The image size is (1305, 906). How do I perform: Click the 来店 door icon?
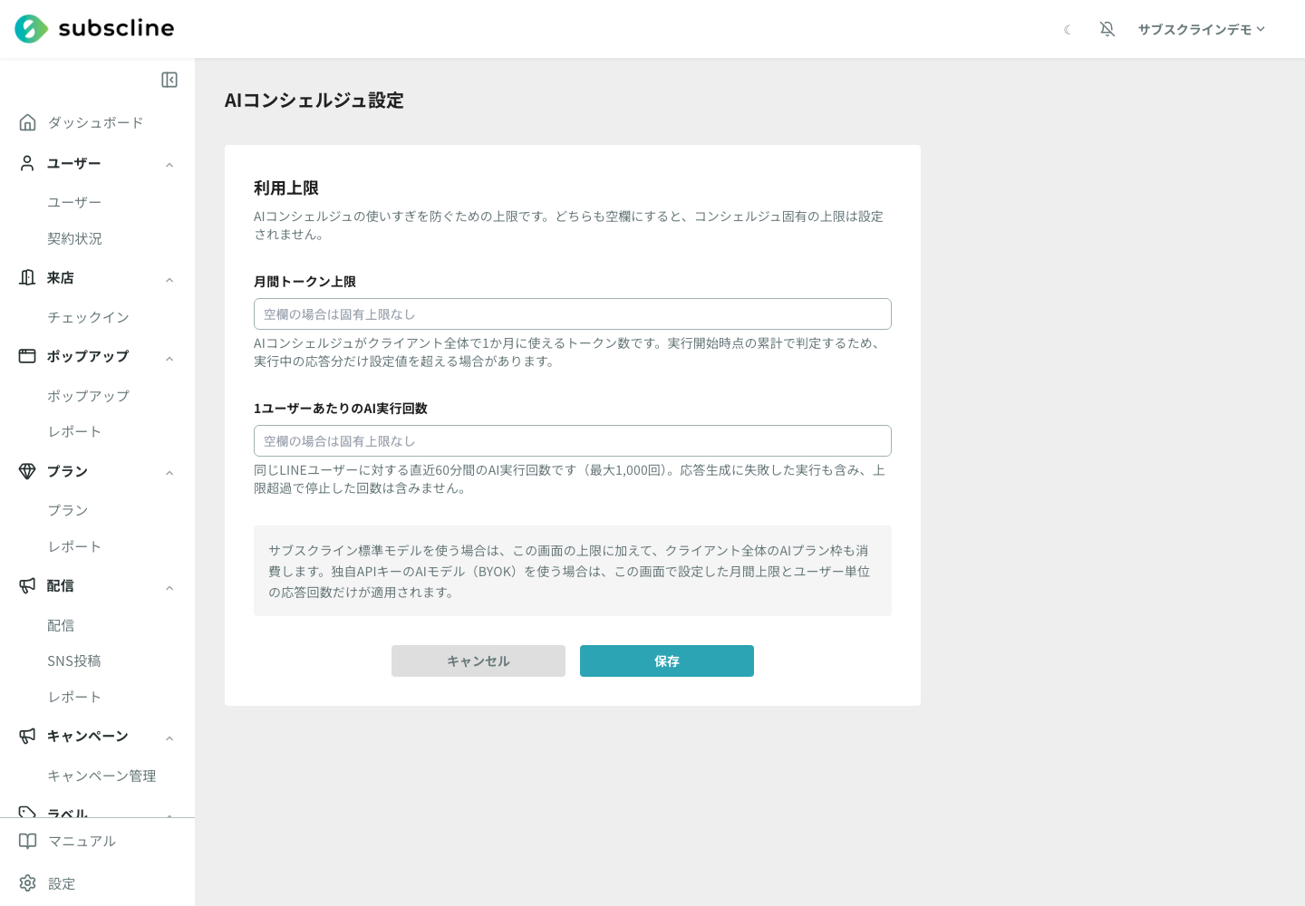click(x=27, y=277)
